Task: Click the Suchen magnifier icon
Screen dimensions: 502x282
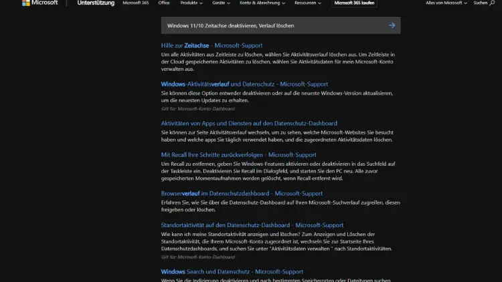Action: (492, 3)
